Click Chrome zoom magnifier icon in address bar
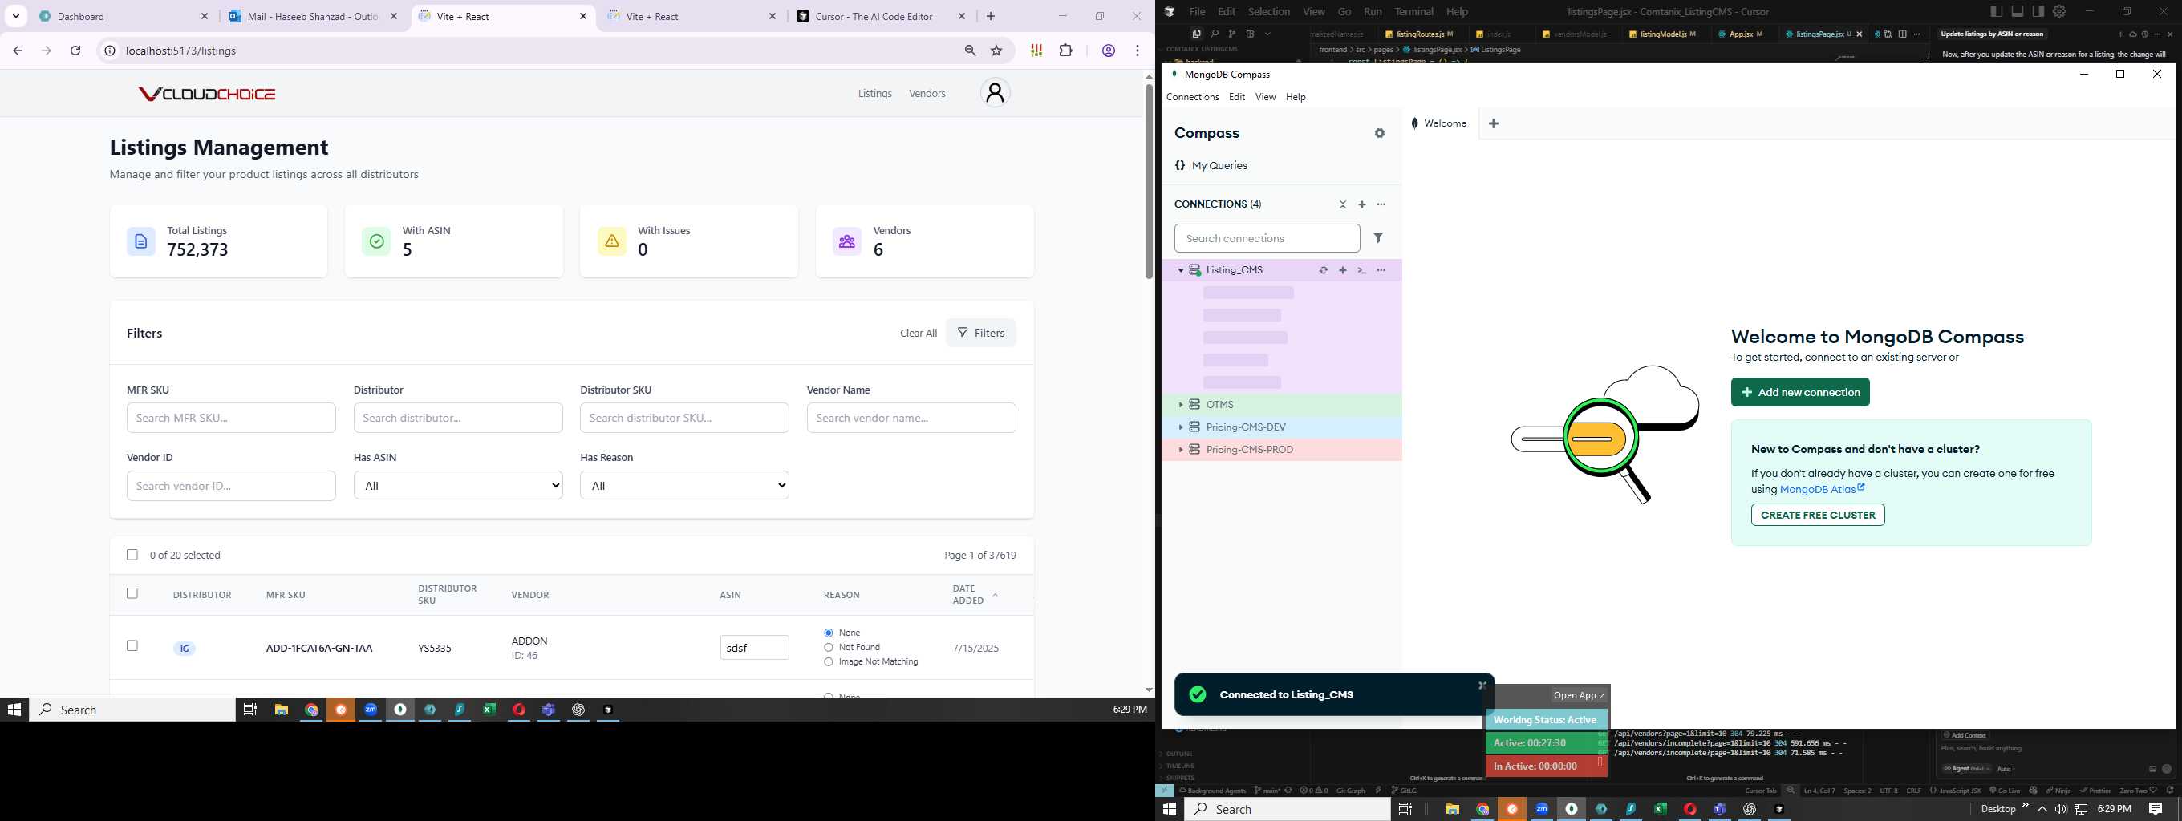The image size is (2182, 821). 971,51
